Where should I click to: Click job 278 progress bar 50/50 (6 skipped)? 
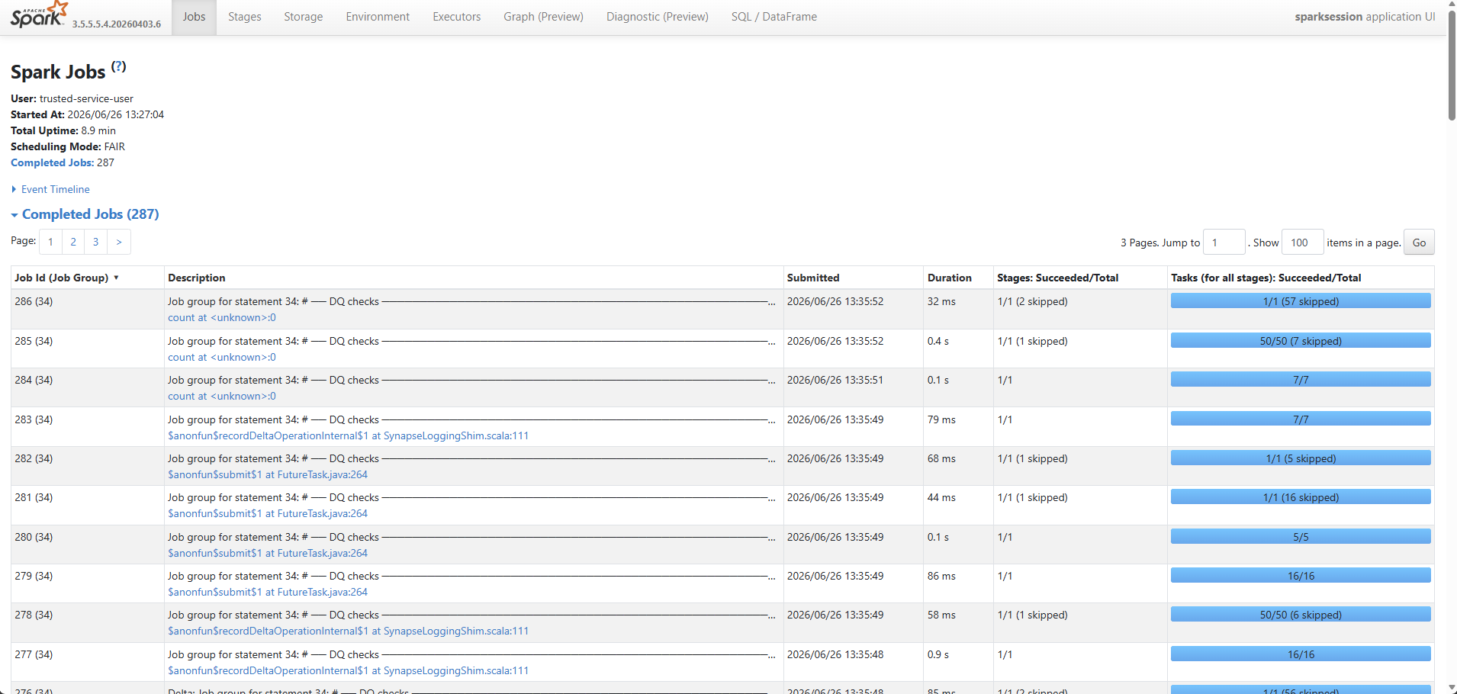point(1301,615)
